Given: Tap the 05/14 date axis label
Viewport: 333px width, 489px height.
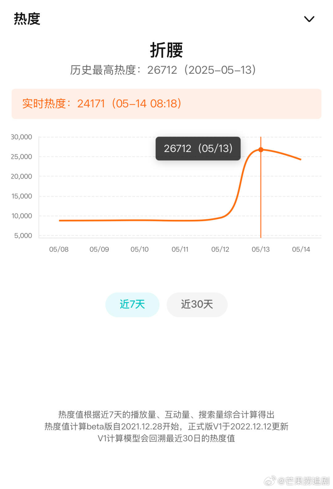Looking at the screenshot, I should [x=301, y=249].
